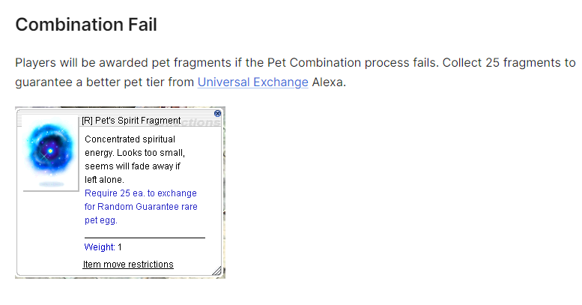The height and width of the screenshot is (305, 582).
Task: Click the [R] Pet's Spirit Fragment title
Action: (x=131, y=120)
